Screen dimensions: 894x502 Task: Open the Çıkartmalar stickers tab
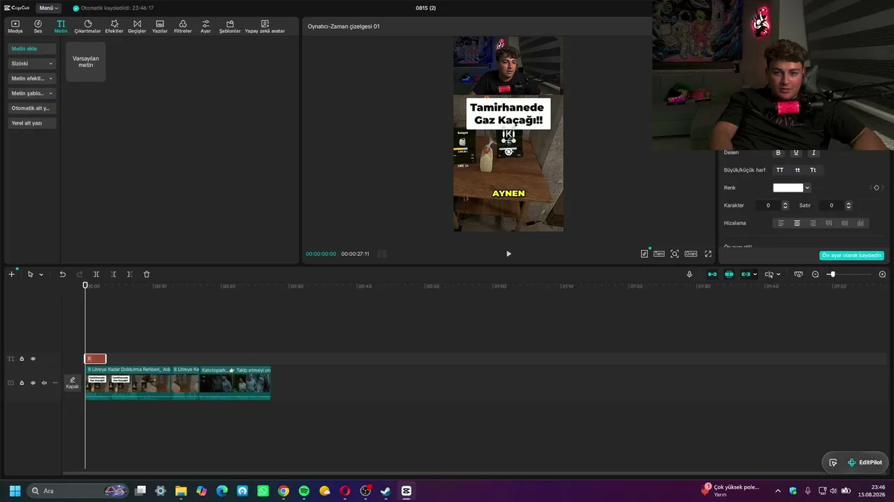[x=88, y=26]
